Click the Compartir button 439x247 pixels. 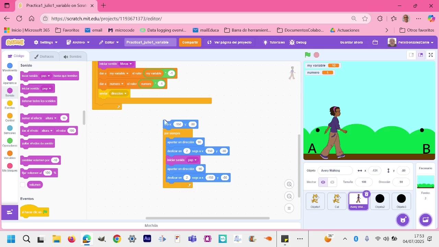(190, 42)
